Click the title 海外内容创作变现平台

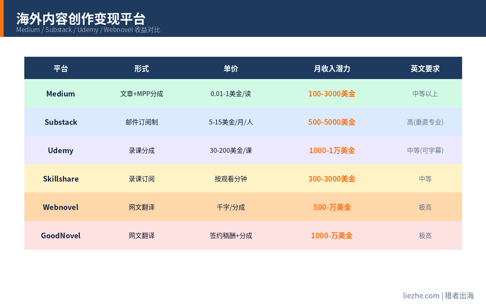(81, 19)
